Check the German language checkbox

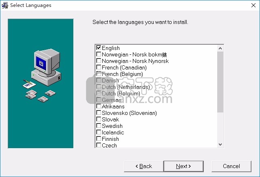[x=99, y=99]
